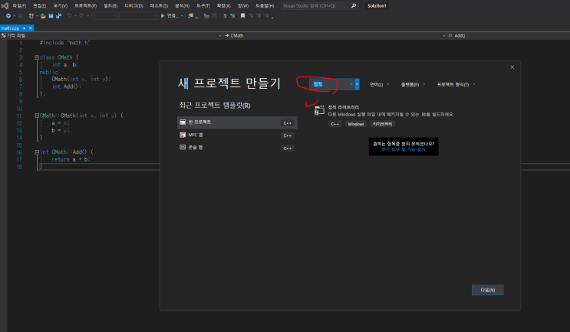This screenshot has width=570, height=332.
Task: Click the pin icon on math.cpp tab
Action: point(25,28)
